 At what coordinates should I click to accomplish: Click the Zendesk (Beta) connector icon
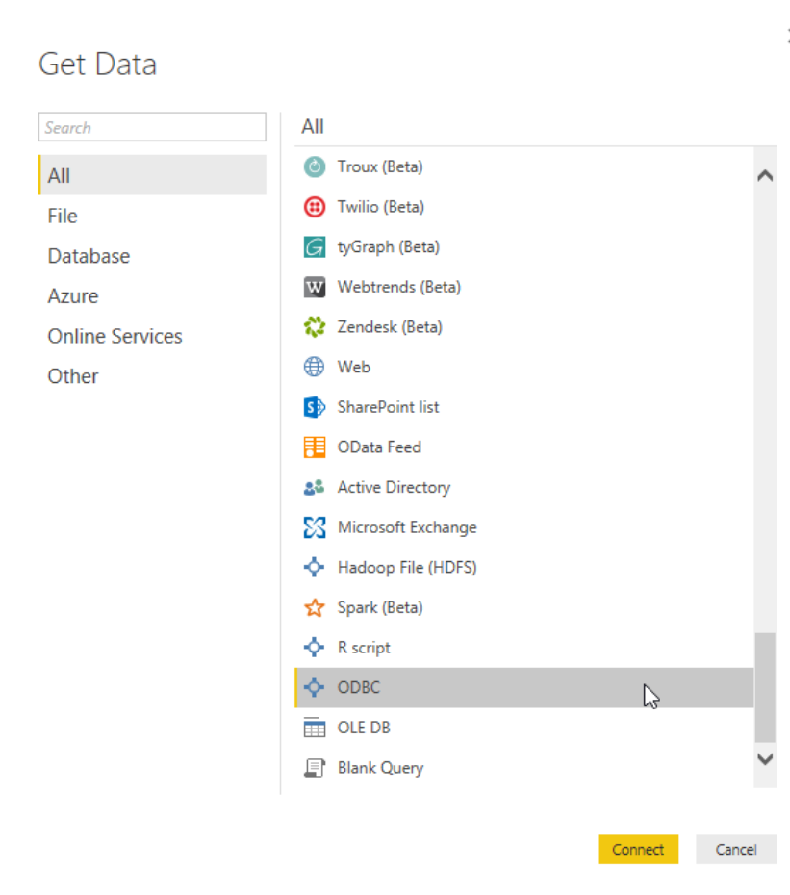[x=315, y=326]
